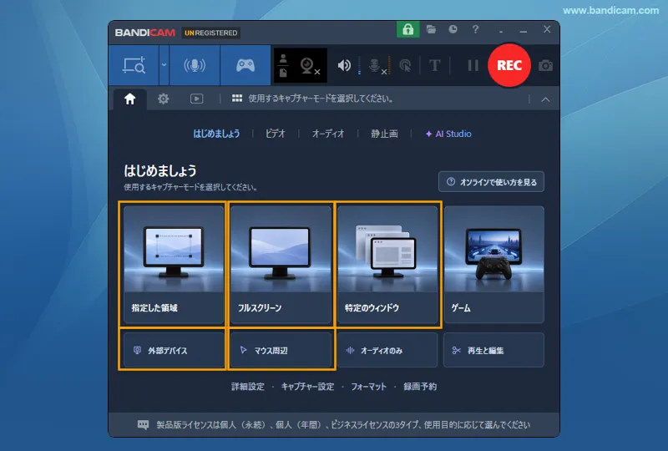
Task: Go to the Home tab icon
Action: click(x=130, y=99)
